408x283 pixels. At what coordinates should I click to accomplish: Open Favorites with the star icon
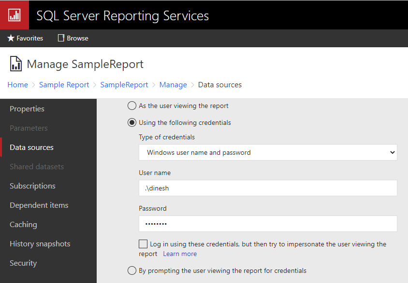(11, 38)
